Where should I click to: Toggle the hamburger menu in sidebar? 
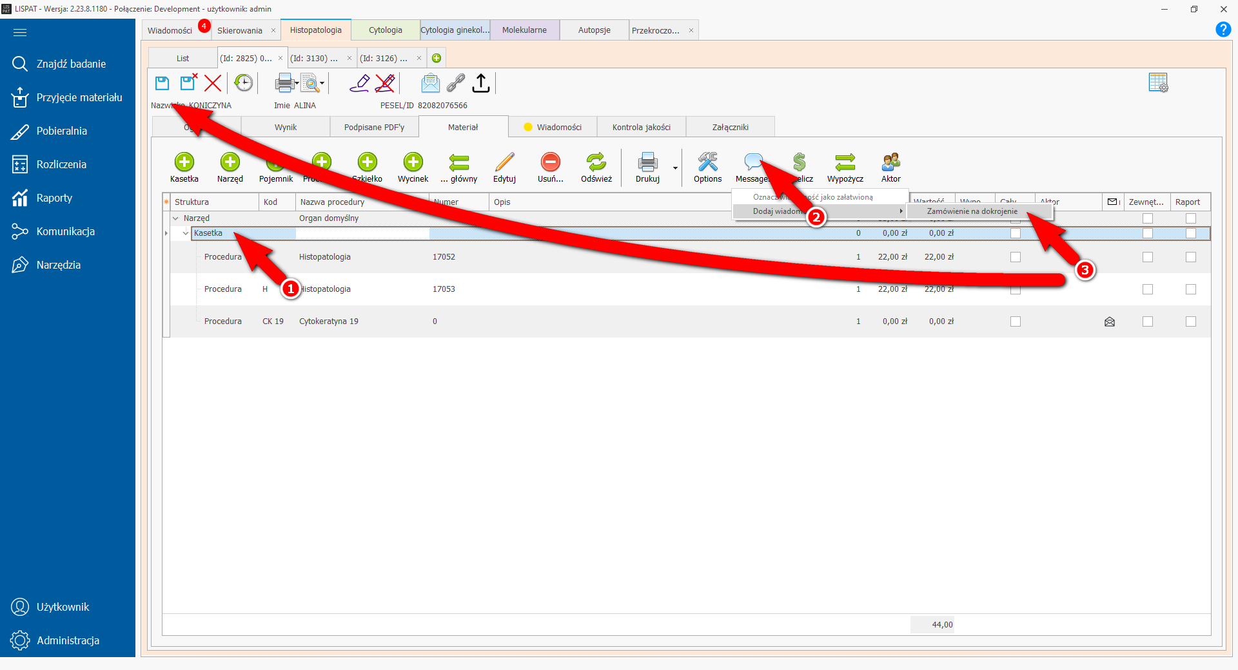(x=20, y=32)
